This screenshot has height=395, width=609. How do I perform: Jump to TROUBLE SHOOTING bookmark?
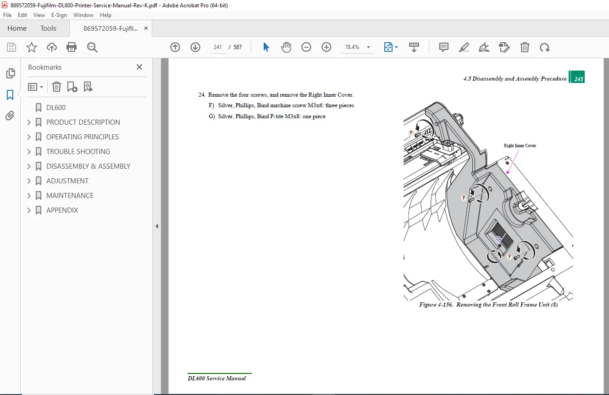click(78, 152)
